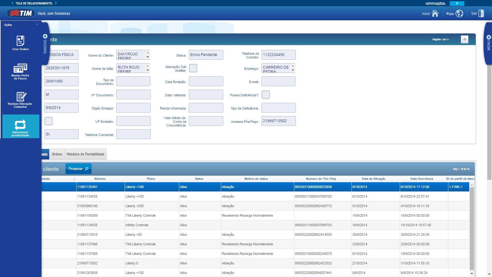Viewport: 492px width, 277px height.
Task: Open the MENU side panel arrow
Action: (489, 37)
